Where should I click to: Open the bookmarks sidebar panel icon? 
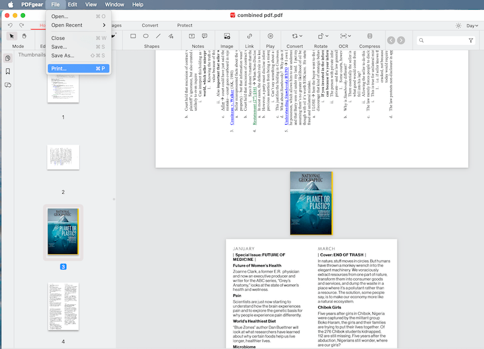pyautogui.click(x=8, y=71)
